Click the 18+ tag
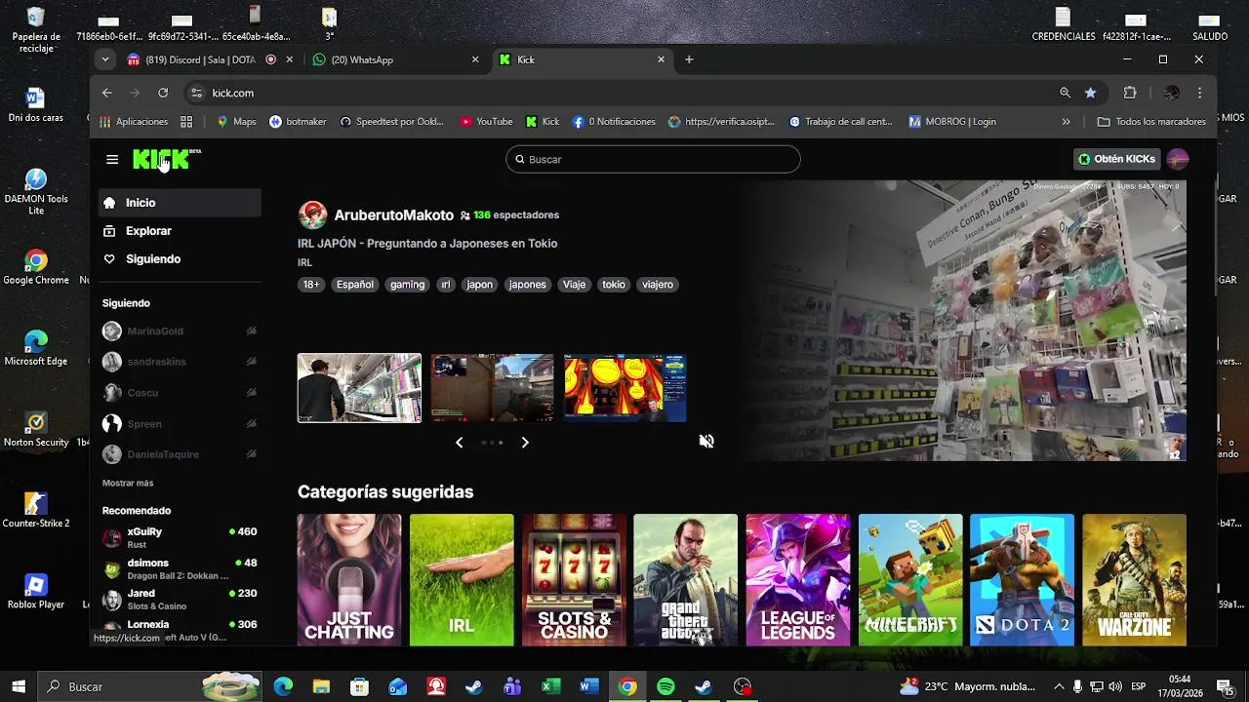The height and width of the screenshot is (702, 1249). coord(311,285)
